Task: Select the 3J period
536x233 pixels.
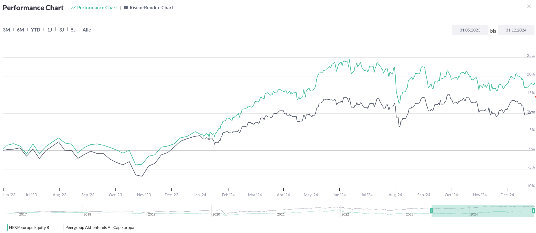Action: click(x=62, y=30)
